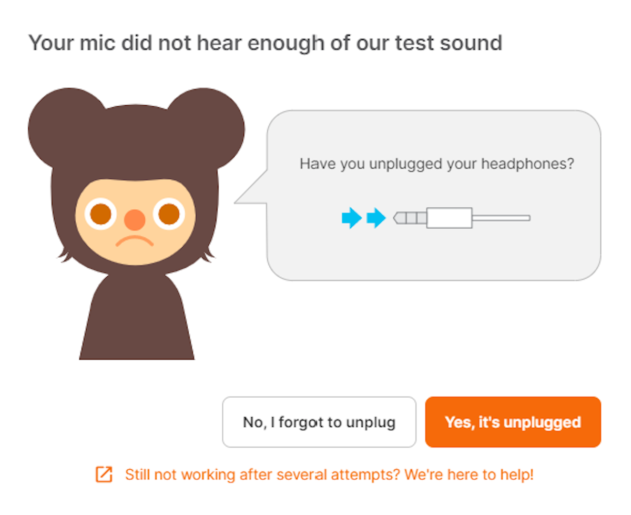Confirm with "Yes, it's unplugged" button

(x=513, y=422)
